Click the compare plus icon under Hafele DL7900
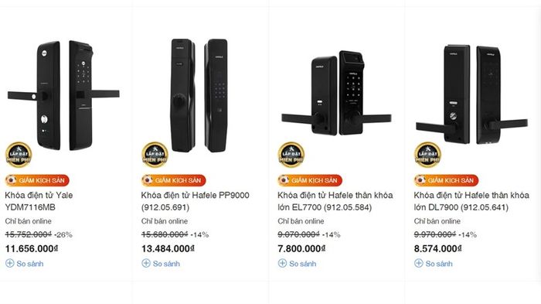This screenshot has width=541, height=304. tap(419, 263)
